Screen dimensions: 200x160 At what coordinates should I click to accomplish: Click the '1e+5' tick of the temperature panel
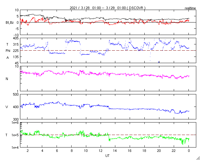16,135
